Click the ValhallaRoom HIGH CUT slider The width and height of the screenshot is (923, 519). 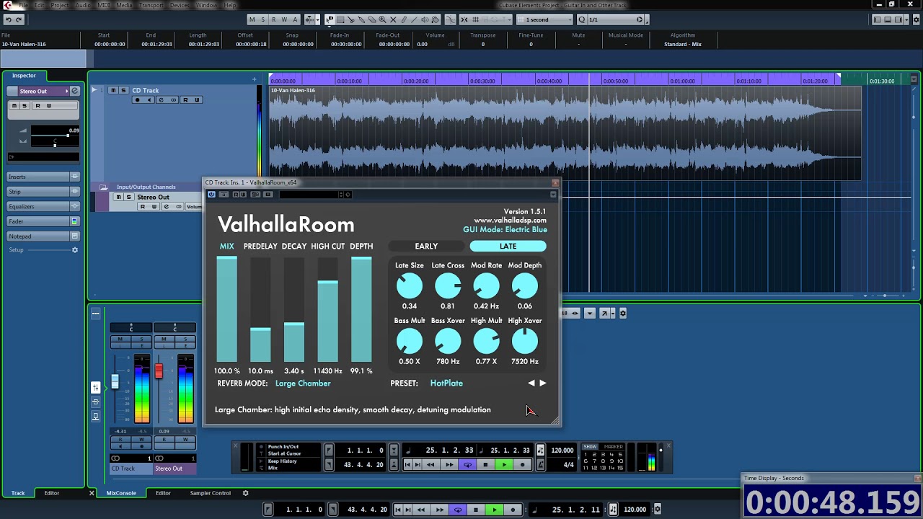pyautogui.click(x=327, y=309)
